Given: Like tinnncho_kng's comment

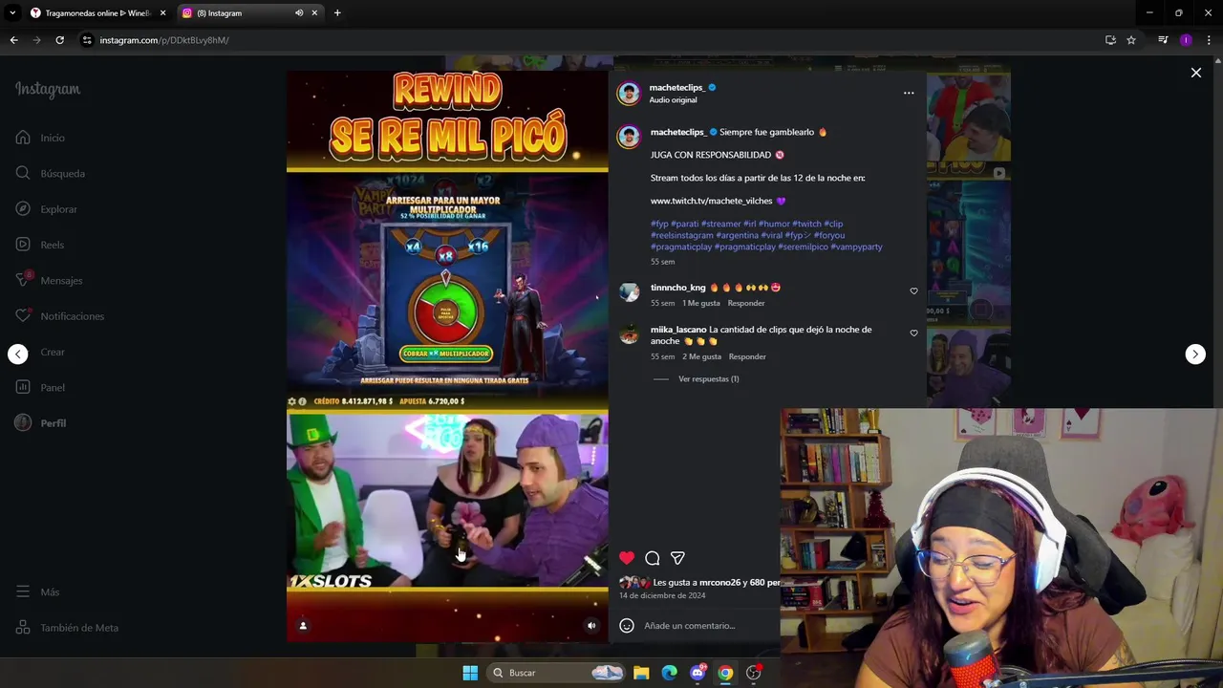Looking at the screenshot, I should [x=913, y=290].
